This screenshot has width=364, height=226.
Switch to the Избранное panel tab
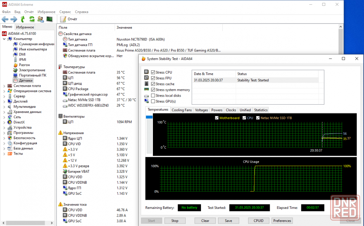click(x=25, y=27)
